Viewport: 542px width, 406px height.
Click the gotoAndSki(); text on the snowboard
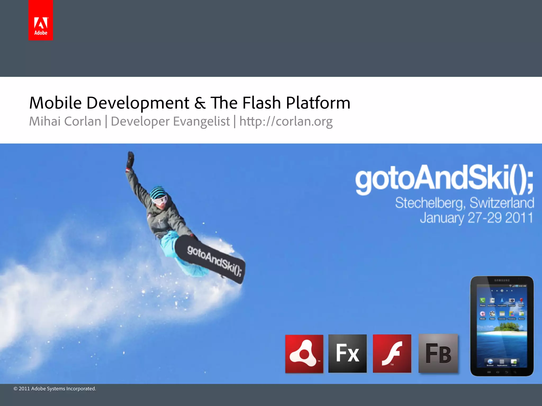coord(214,261)
